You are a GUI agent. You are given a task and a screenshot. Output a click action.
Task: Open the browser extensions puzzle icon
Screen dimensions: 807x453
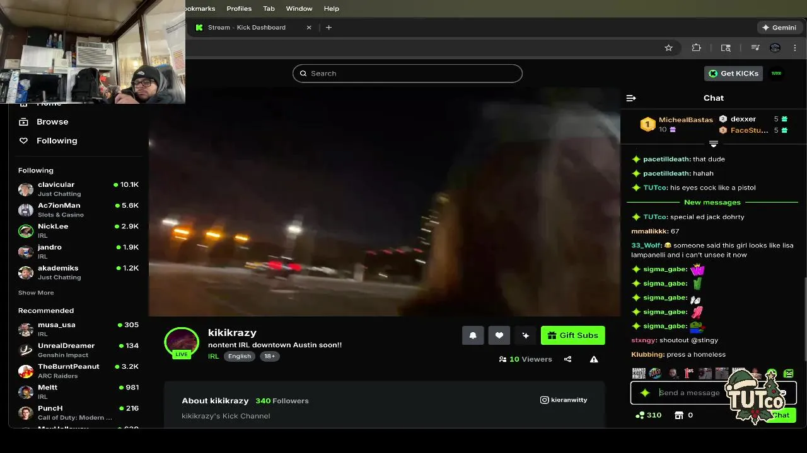coord(696,48)
